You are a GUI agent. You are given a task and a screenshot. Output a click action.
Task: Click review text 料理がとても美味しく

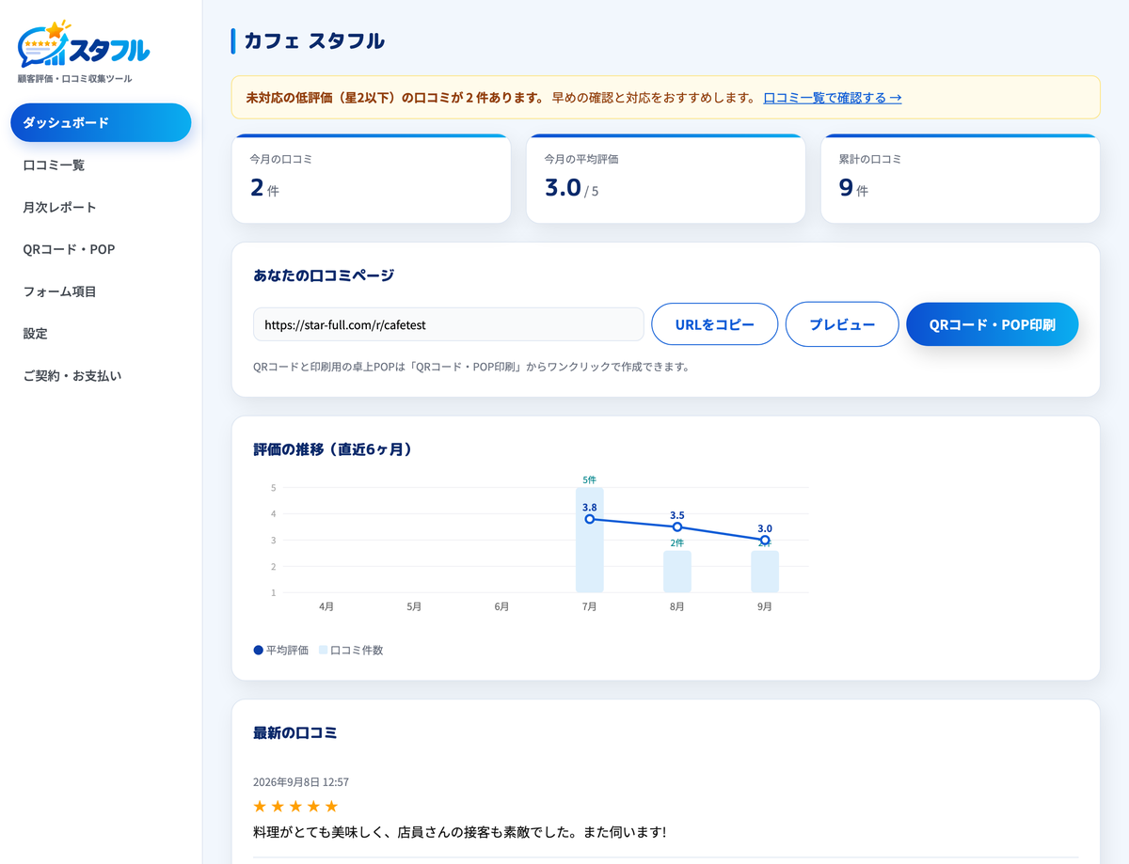click(x=459, y=833)
